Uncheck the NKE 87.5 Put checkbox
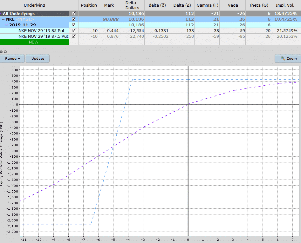 point(74,36)
